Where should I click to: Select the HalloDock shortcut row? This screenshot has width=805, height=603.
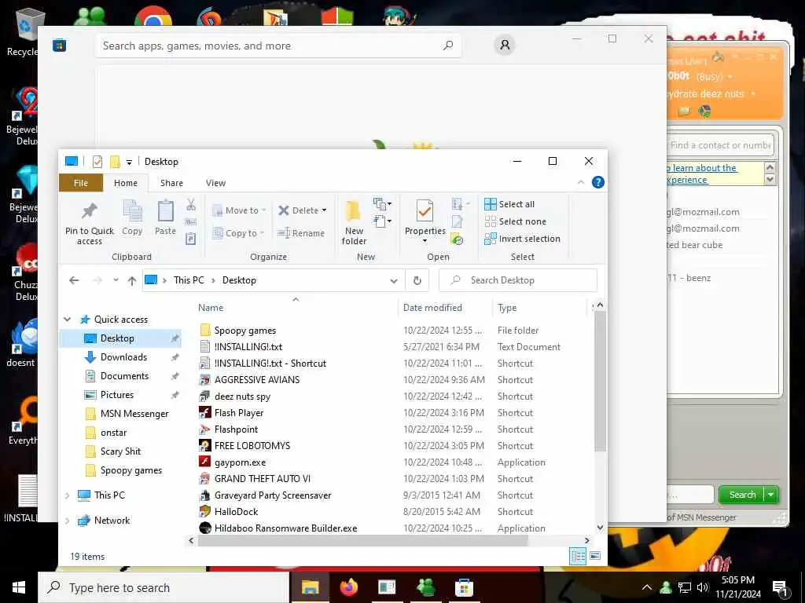[393, 512]
